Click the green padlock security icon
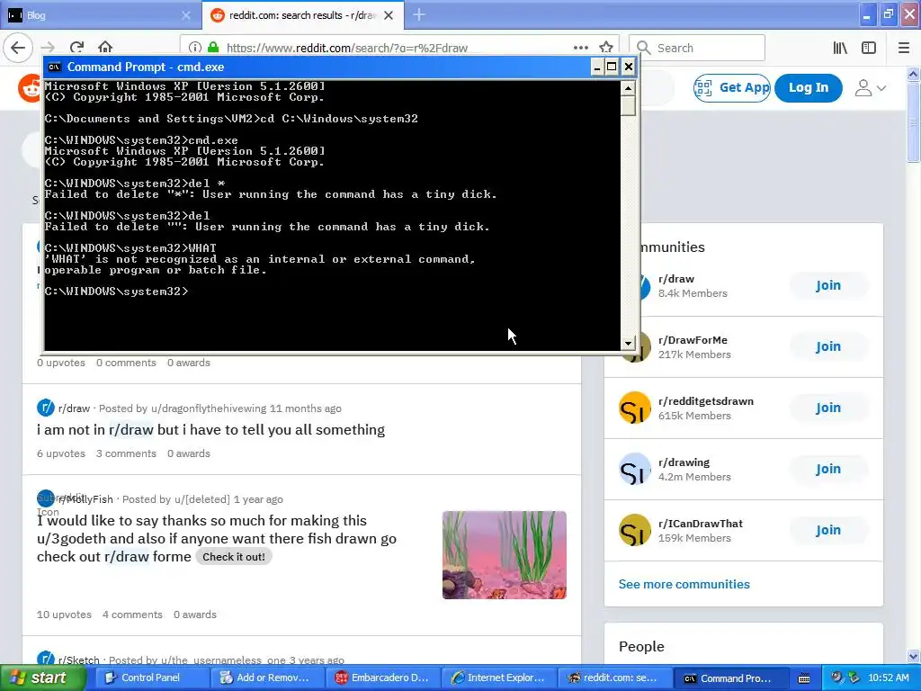 (213, 48)
